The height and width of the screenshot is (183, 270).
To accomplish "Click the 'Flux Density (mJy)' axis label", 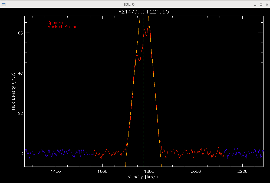I will click(x=13, y=91).
